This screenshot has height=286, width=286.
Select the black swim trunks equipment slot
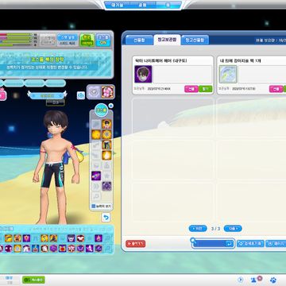(106, 145)
